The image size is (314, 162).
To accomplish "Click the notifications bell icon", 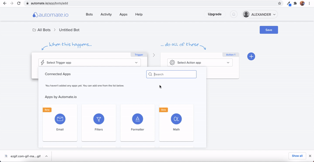I will [234, 14].
